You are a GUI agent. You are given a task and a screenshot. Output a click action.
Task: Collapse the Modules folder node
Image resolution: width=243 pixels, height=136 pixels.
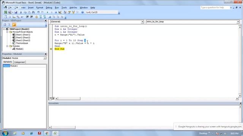[x=7, y=46]
